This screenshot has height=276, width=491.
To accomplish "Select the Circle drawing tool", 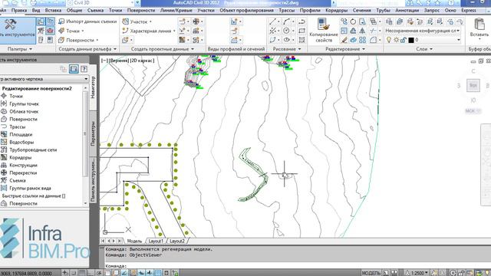I will (286, 31).
